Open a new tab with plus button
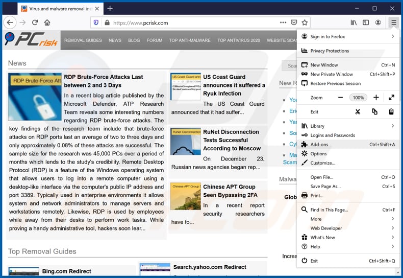Image resolution: width=403 pixels, height=278 pixels. click(x=110, y=9)
